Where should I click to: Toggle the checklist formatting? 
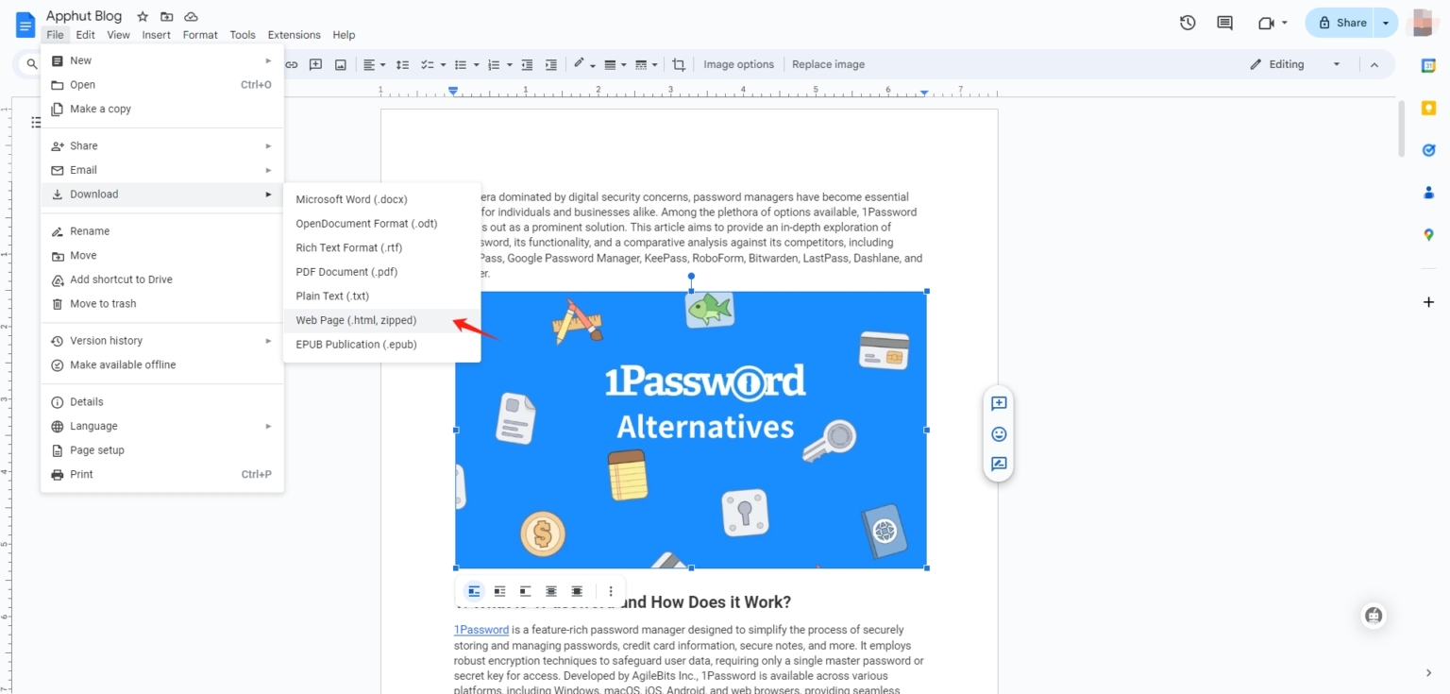427,63
